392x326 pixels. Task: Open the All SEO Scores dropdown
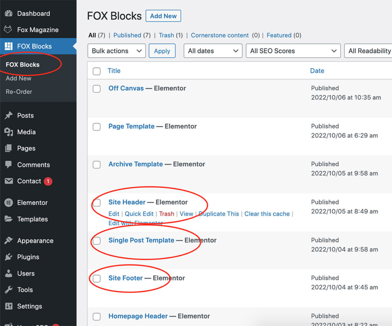point(293,51)
